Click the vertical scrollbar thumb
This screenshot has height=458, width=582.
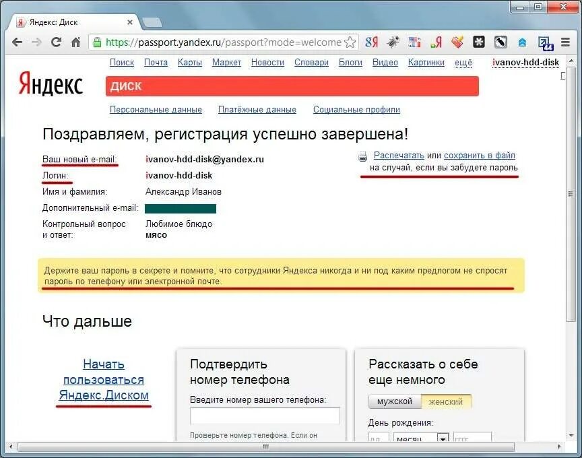coord(571,194)
